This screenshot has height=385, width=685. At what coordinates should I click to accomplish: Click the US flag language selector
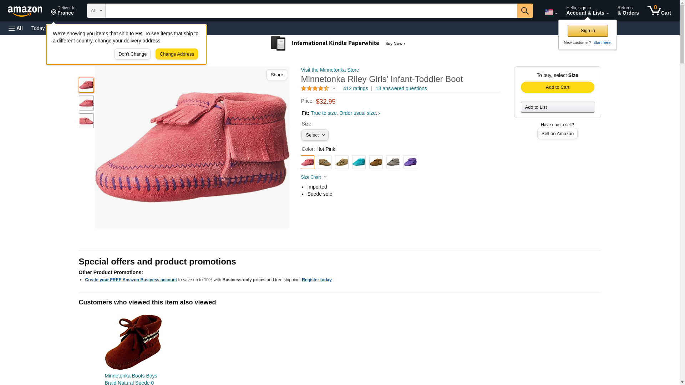pos(550,12)
